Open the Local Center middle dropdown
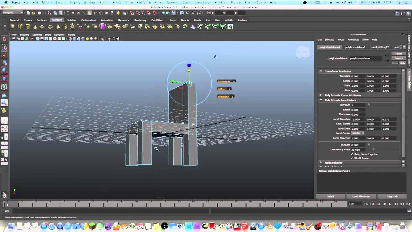 point(358,133)
